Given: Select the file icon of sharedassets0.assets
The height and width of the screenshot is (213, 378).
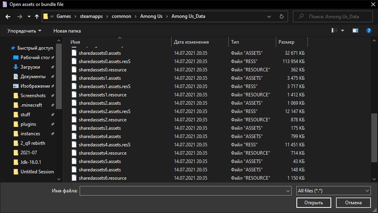Looking at the screenshot, I should click(74, 53).
